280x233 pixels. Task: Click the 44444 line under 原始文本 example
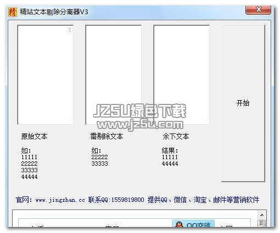coord(29,177)
